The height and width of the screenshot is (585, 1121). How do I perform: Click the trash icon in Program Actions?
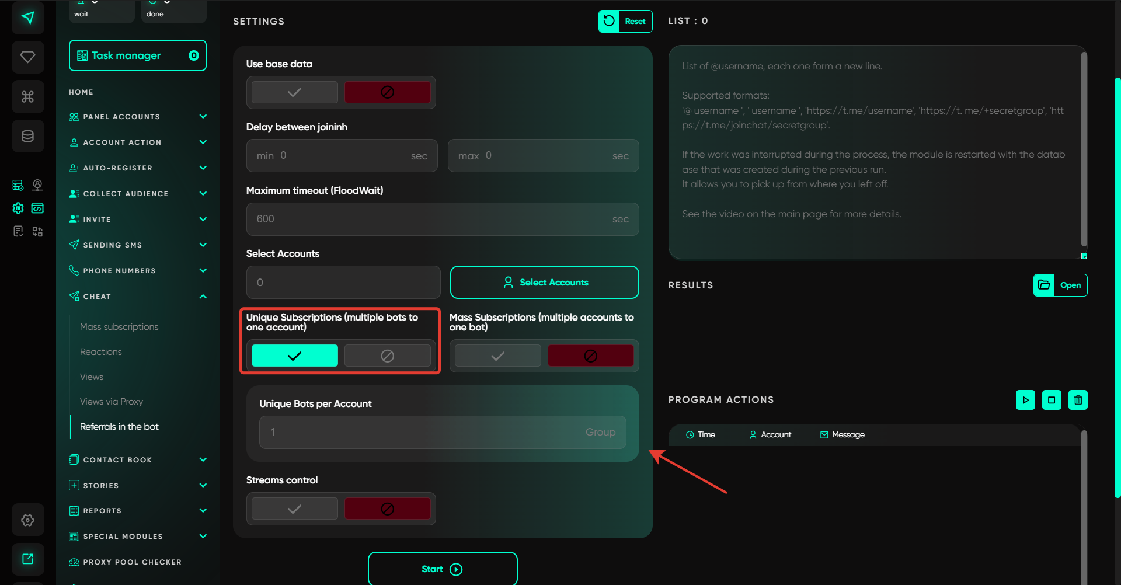click(1078, 400)
